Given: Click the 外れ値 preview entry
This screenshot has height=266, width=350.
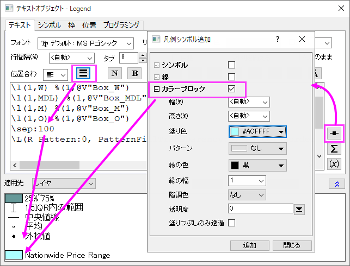Looking at the screenshot, I should [38, 236].
